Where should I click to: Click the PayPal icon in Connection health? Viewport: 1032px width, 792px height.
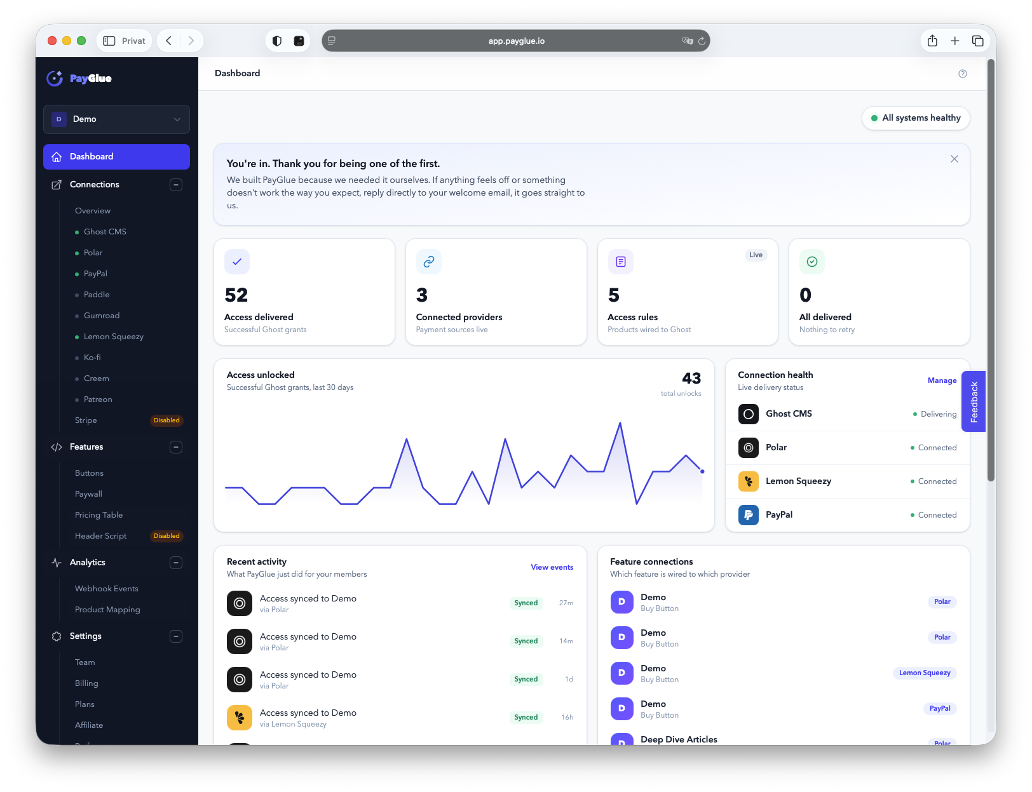pos(749,515)
